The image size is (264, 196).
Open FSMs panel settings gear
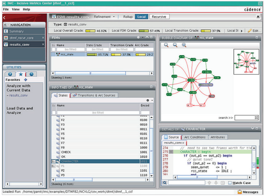(x=138, y=37)
